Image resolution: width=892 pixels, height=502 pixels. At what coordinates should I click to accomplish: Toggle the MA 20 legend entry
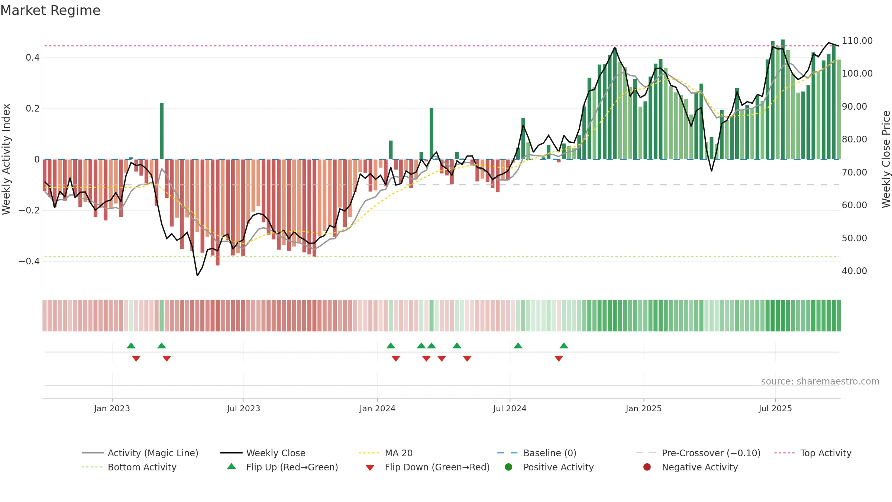point(385,453)
